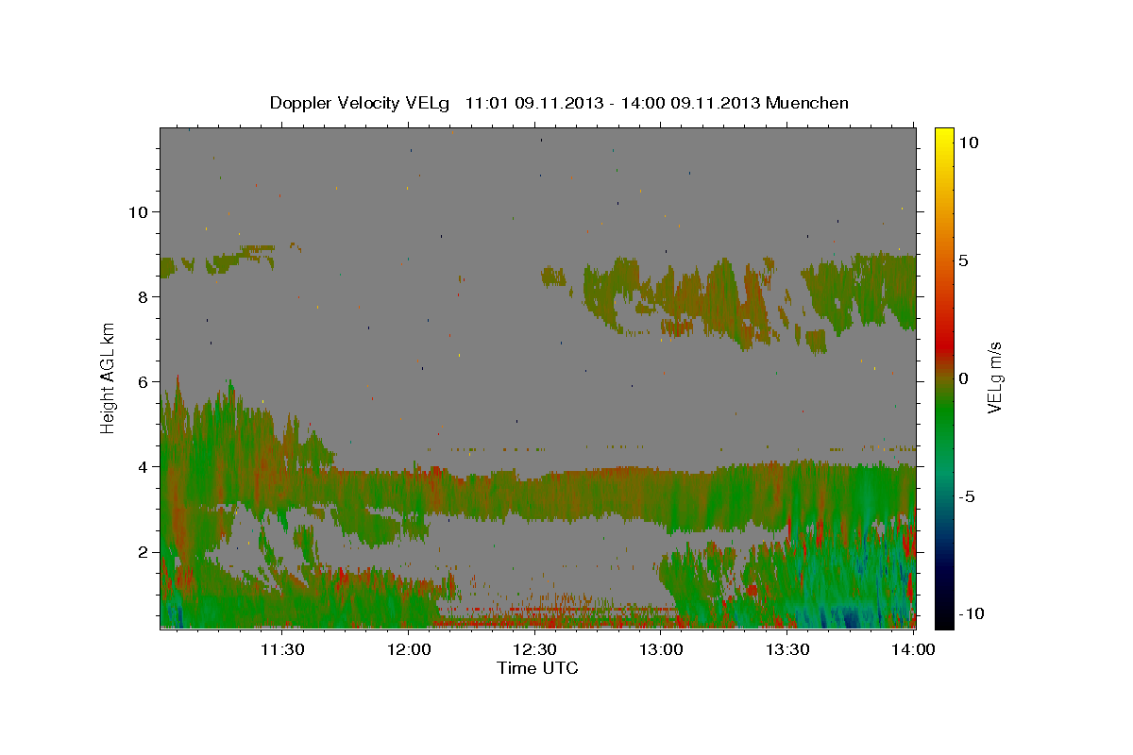Click the height tick label 10
This screenshot has width=1133, height=755.
138,211
